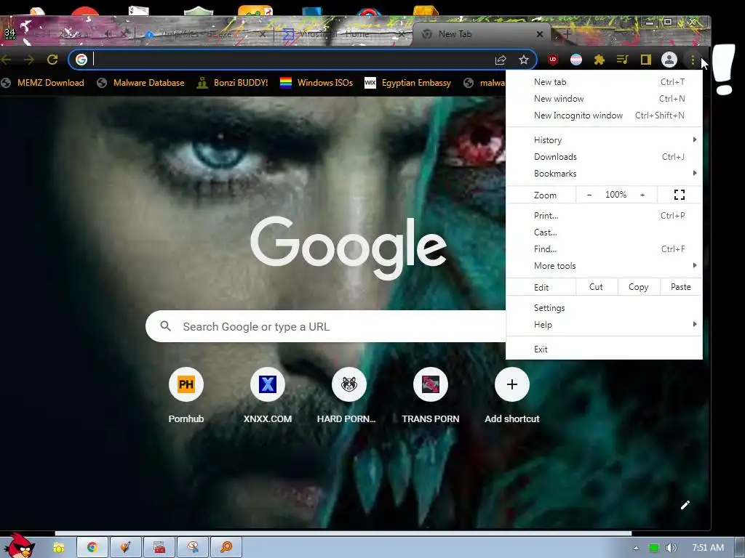The height and width of the screenshot is (558, 745).
Task: Open the Extensions puzzle piece menu
Action: pyautogui.click(x=599, y=60)
